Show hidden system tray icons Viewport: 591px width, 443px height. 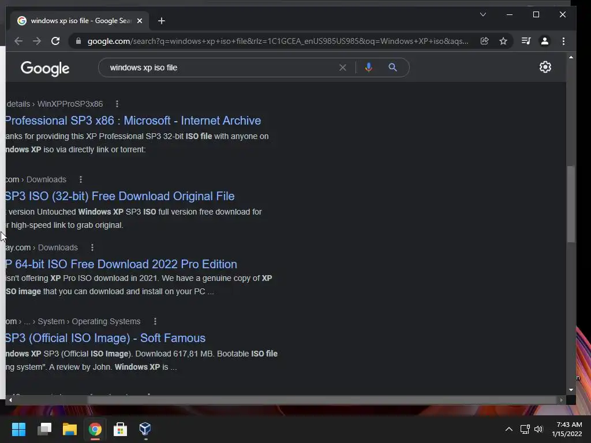coord(509,429)
